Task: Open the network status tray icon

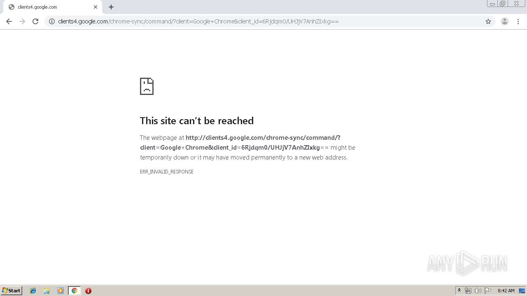Action: click(468, 291)
